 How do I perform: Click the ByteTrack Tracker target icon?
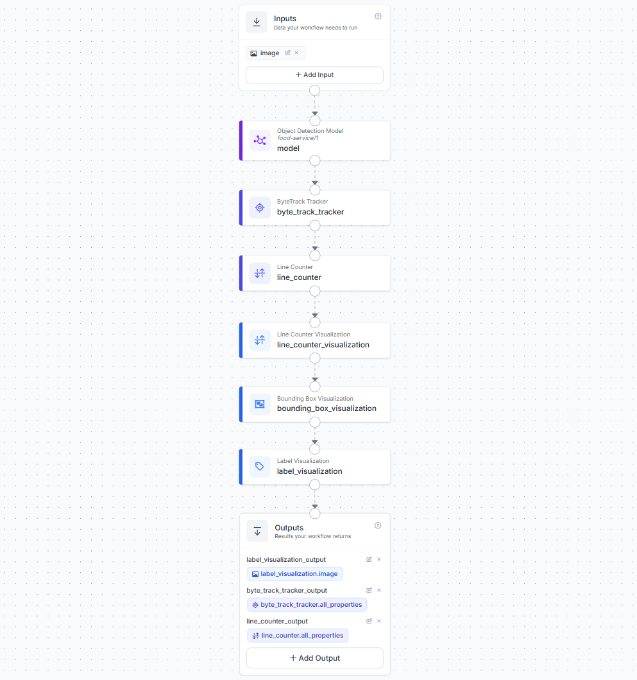tap(260, 208)
